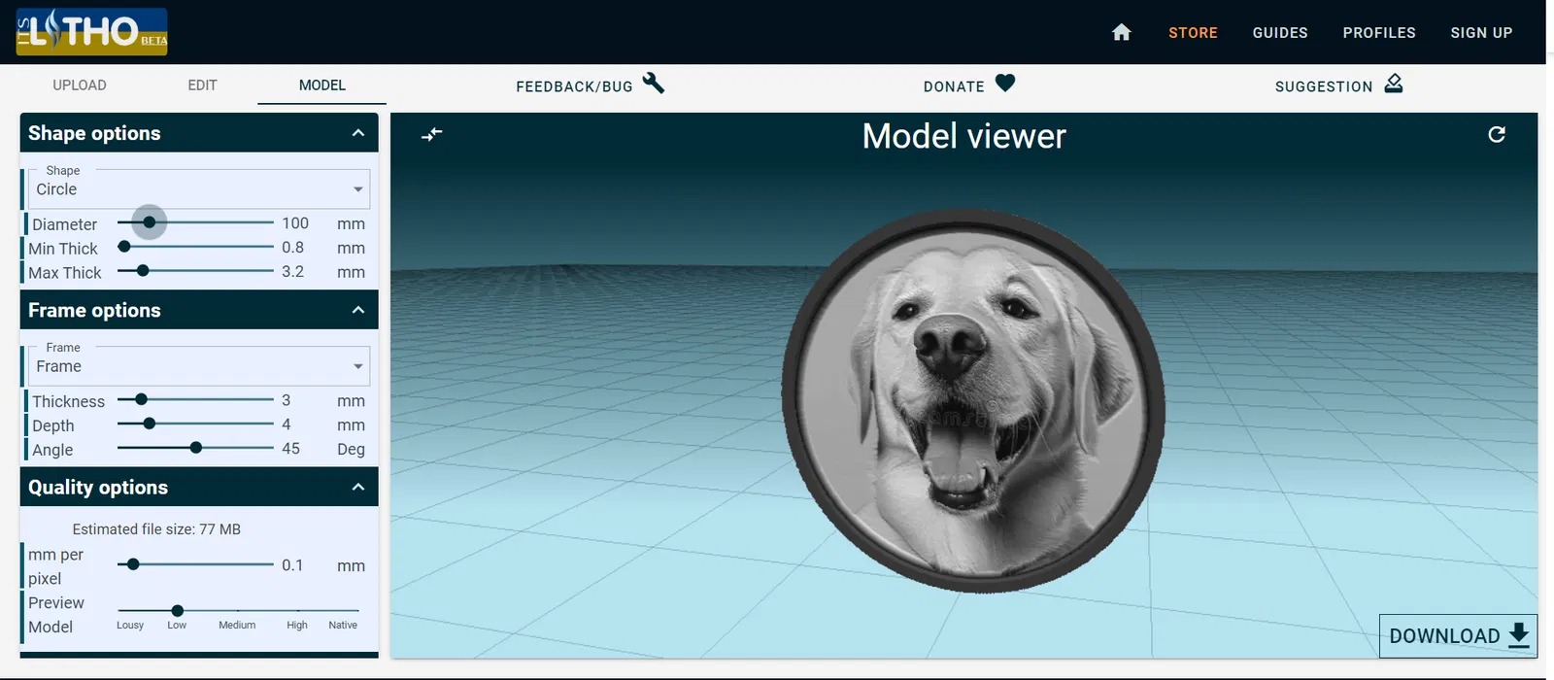Open the STORE page

[x=1193, y=33]
